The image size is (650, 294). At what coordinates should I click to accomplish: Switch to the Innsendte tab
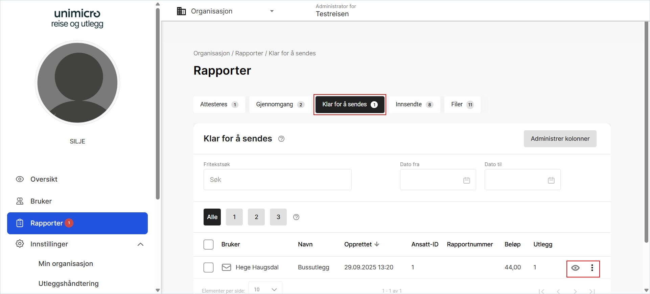click(x=414, y=104)
